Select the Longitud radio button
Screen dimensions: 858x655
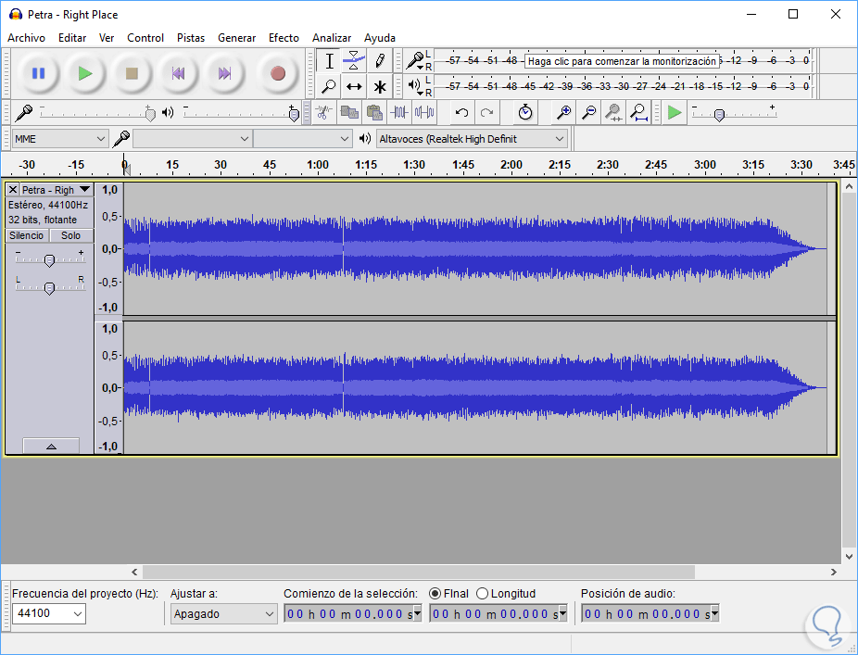pos(482,594)
